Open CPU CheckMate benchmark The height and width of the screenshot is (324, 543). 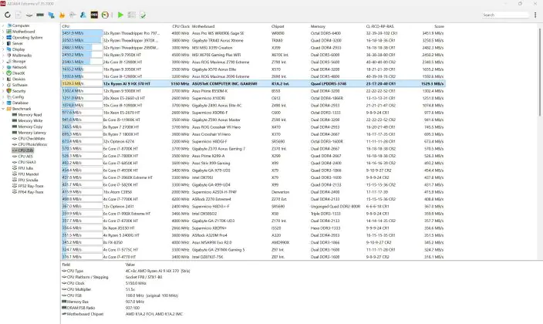tap(32, 138)
